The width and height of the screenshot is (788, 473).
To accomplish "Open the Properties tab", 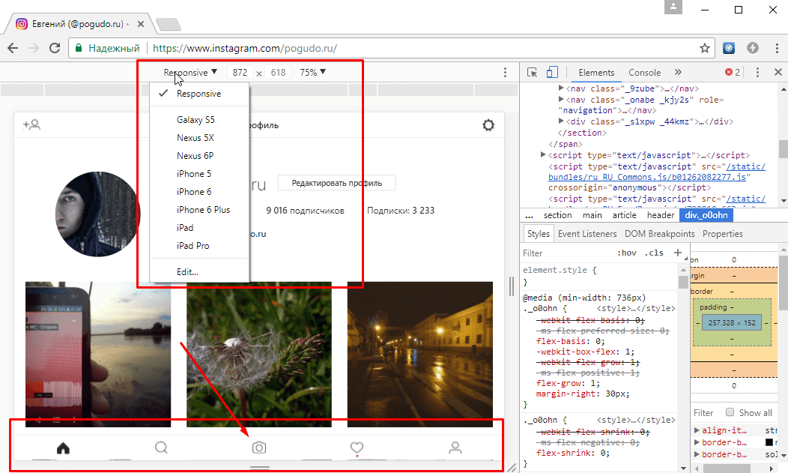I will click(x=722, y=234).
